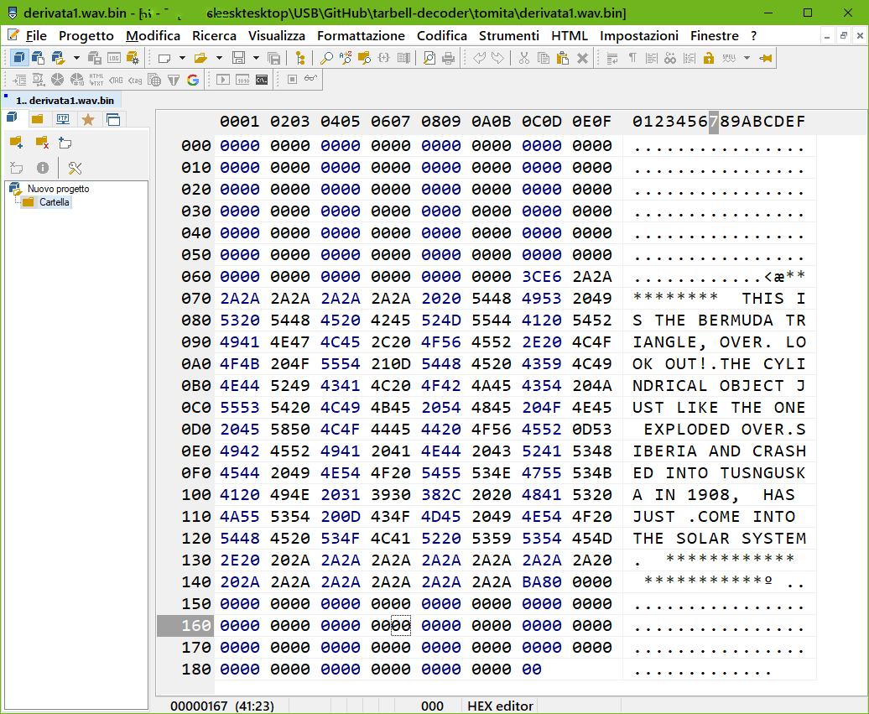Toggle the SPELL check icon
Viewport: 869px width, 714px height.
[x=729, y=58]
